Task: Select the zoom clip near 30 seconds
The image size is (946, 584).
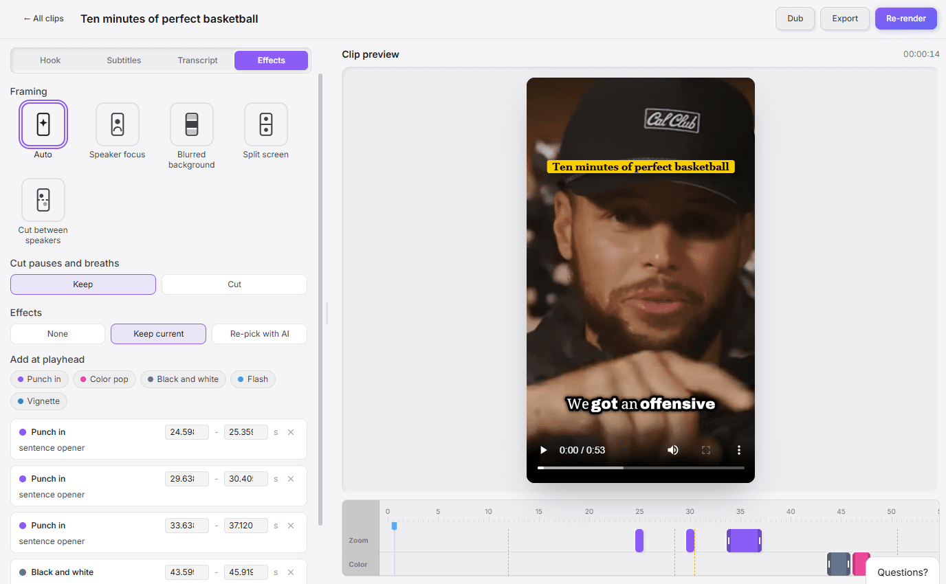Action: point(690,541)
